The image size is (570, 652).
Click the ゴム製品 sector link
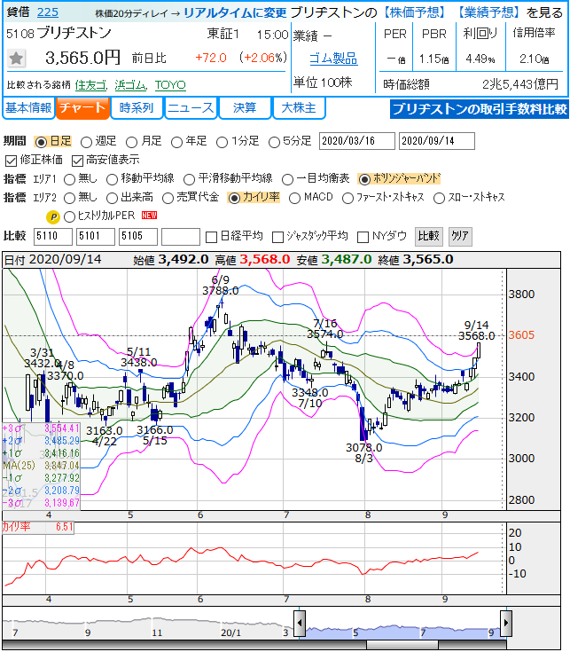333,59
